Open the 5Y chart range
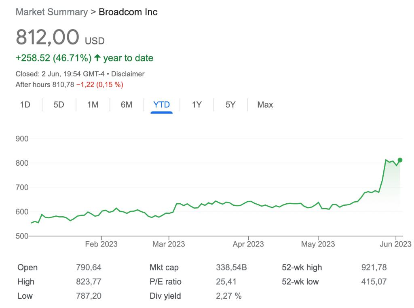 coord(230,105)
